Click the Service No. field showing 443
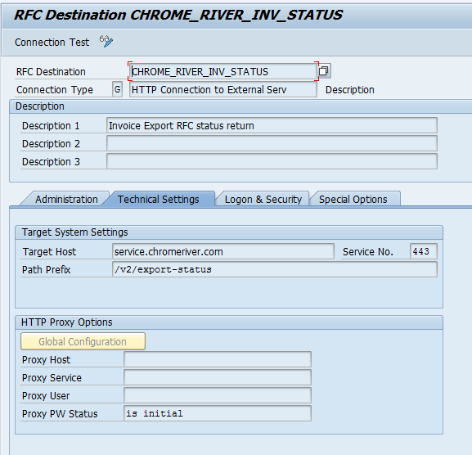This screenshot has width=472, height=455. [x=424, y=251]
